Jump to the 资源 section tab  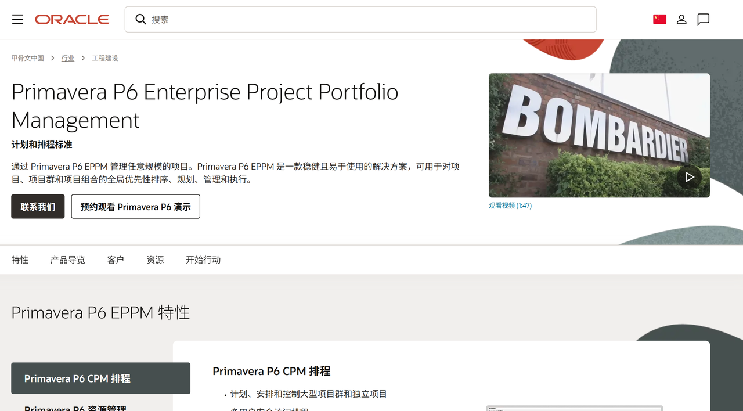pos(155,260)
